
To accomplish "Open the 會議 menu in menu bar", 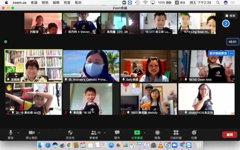I will pyautogui.click(x=34, y=2).
